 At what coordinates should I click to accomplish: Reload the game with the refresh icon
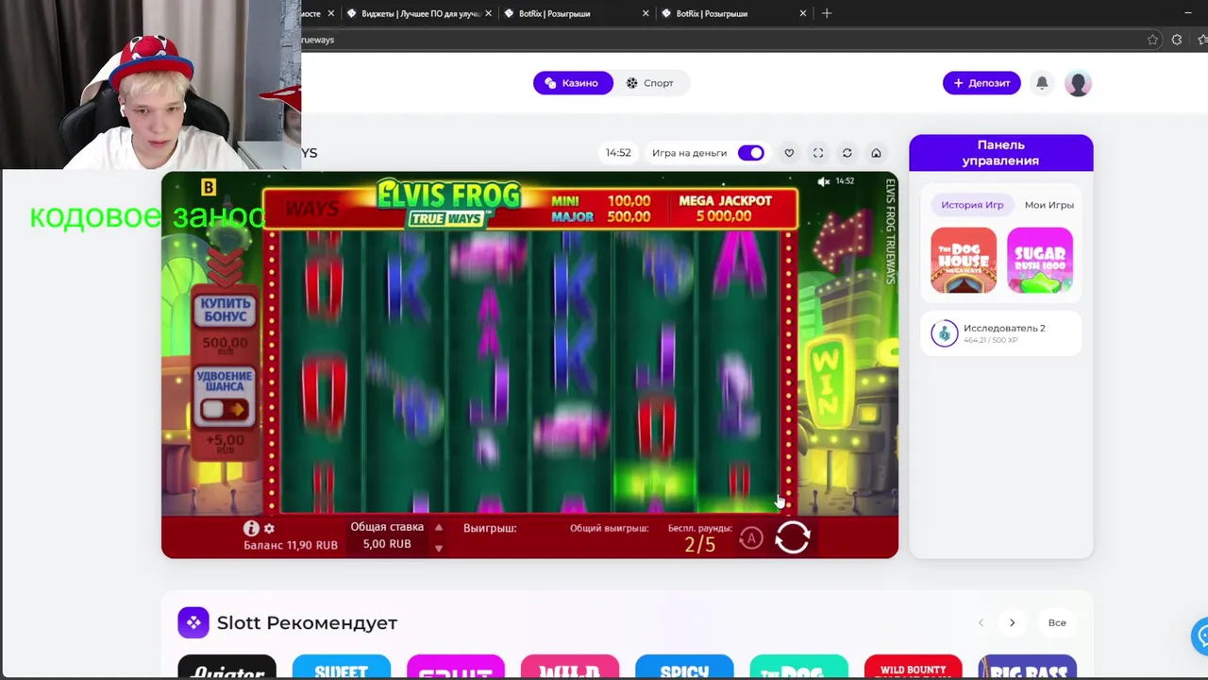click(847, 153)
